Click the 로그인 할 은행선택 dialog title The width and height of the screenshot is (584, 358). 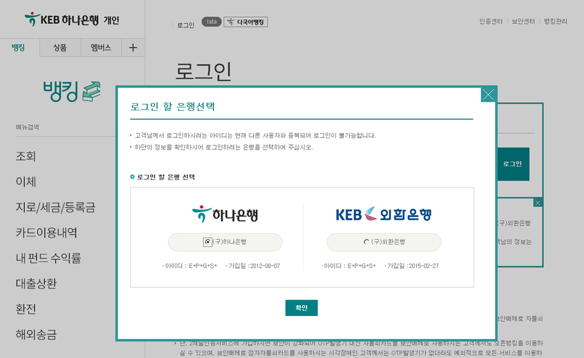pos(172,107)
